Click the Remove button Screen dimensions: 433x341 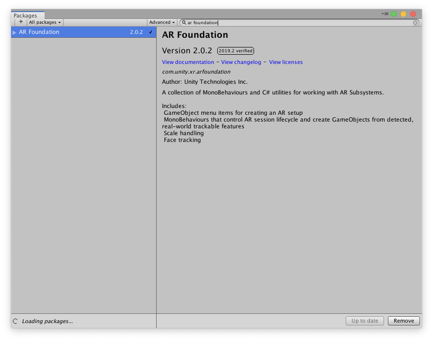404,321
